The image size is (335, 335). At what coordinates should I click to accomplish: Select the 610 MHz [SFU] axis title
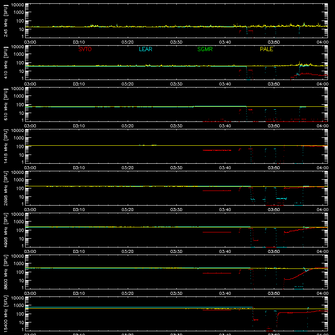click(x=5, y=104)
